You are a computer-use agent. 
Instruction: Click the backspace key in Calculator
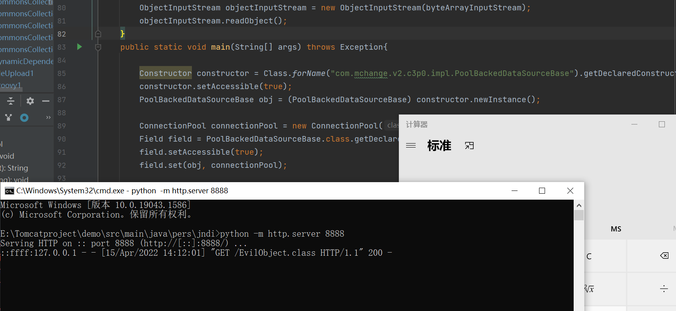tap(651, 256)
